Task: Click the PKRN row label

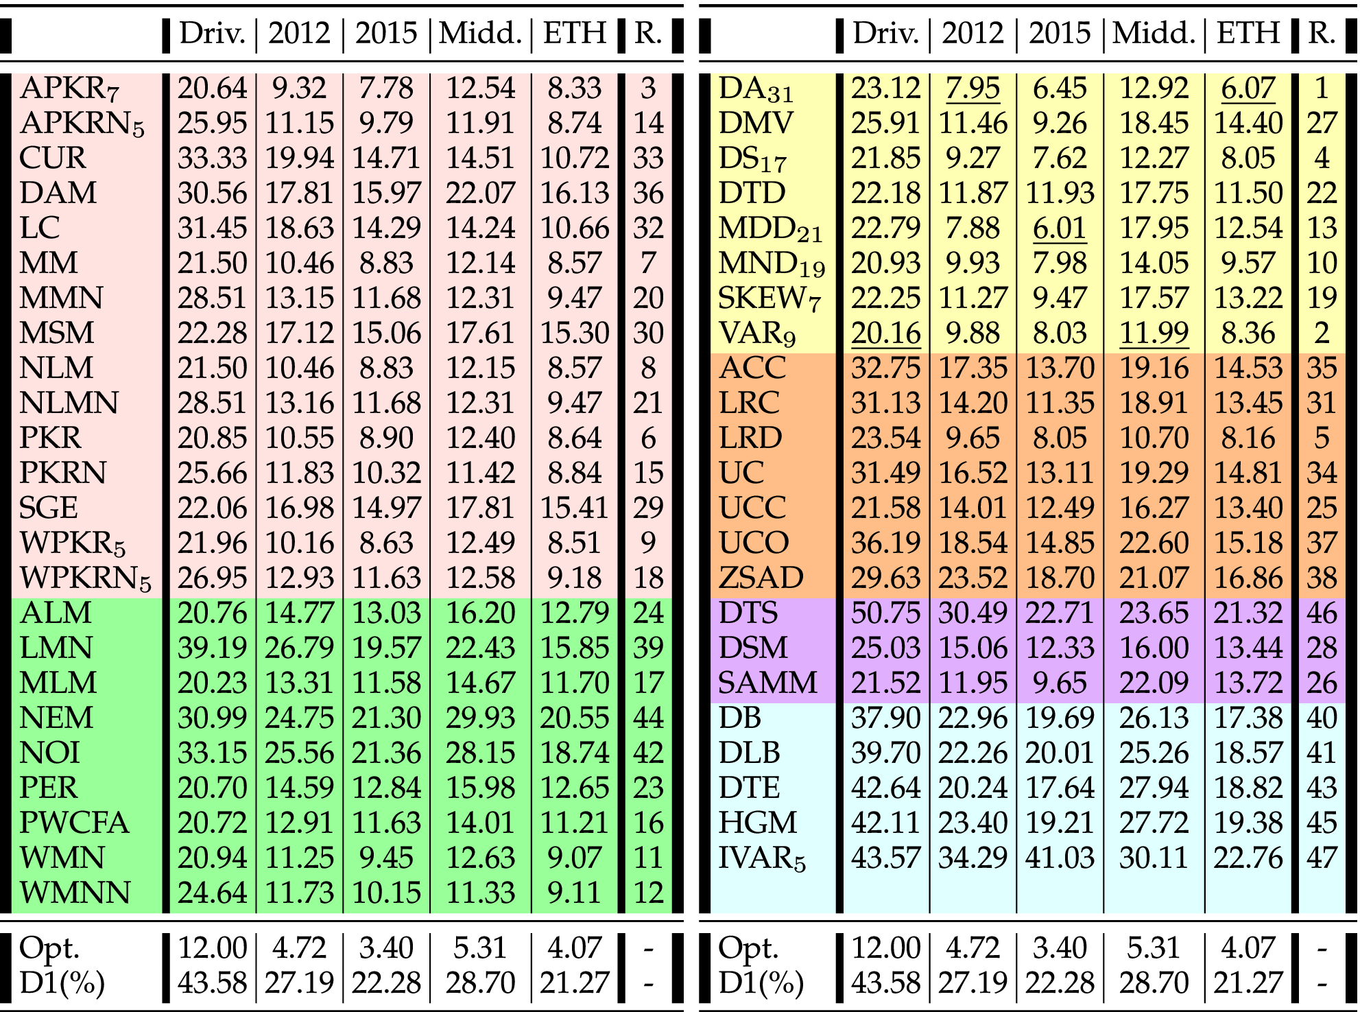Action: [63, 473]
